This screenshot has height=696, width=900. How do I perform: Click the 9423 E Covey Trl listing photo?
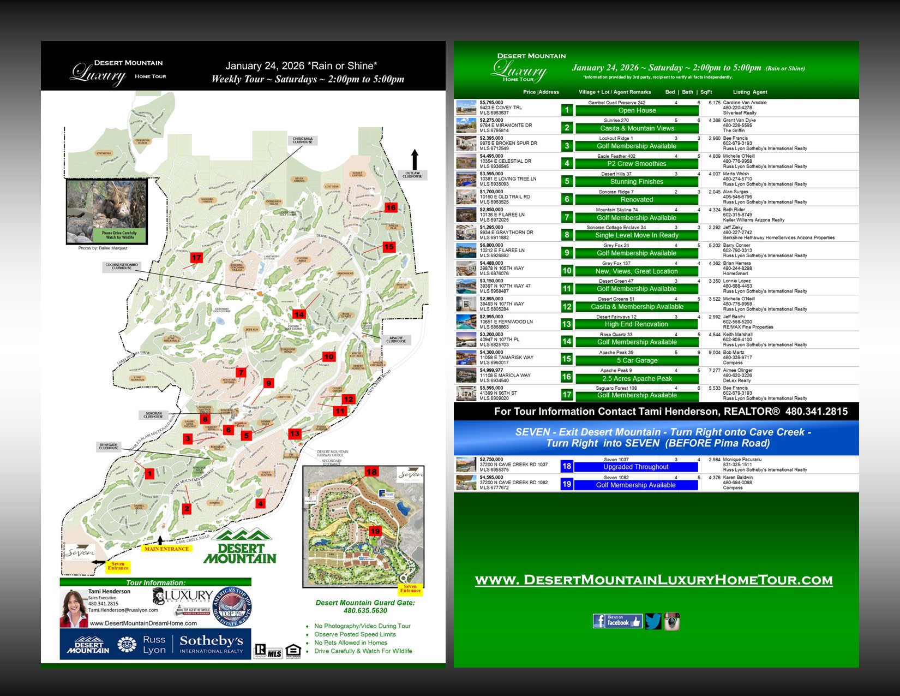point(466,108)
